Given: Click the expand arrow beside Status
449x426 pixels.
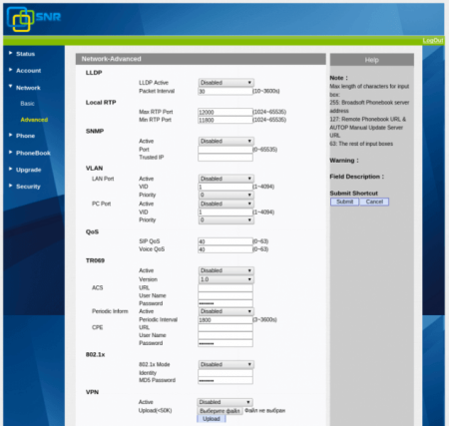Looking at the screenshot, I should pos(10,53).
